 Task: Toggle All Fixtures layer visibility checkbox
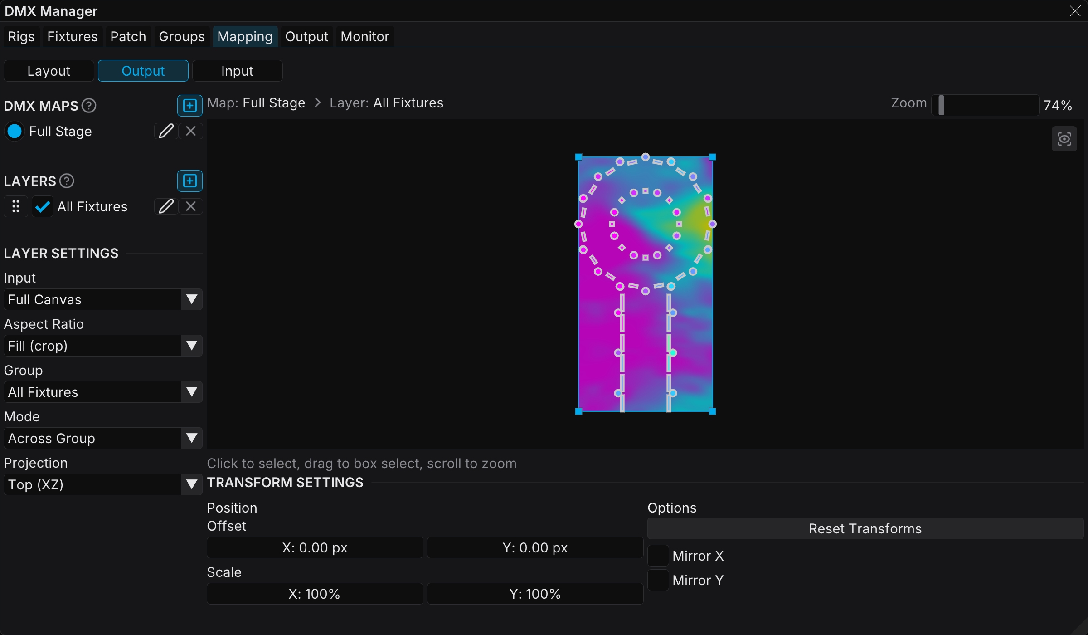point(43,206)
